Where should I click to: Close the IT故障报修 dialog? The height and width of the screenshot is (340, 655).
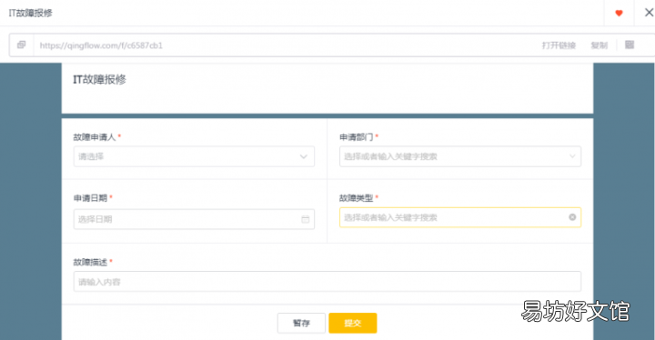click(649, 13)
